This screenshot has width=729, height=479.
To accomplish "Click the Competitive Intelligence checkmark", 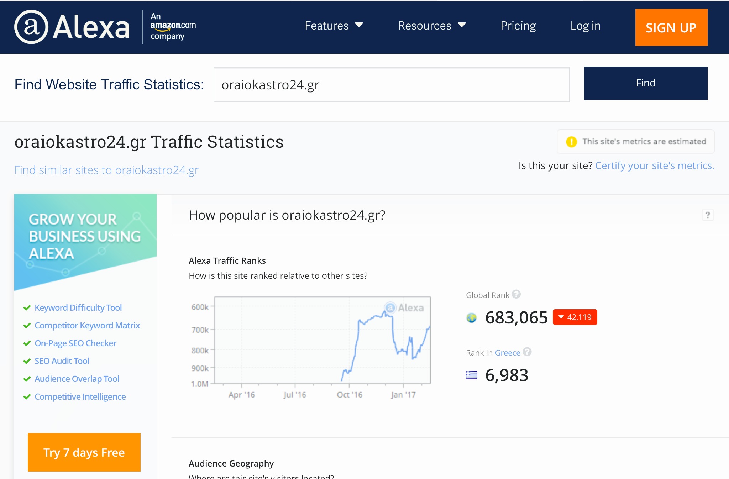I will tap(27, 397).
